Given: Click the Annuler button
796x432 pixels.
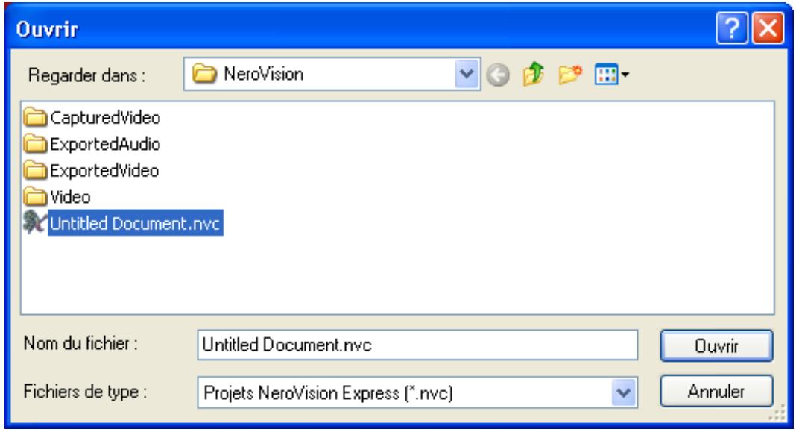Looking at the screenshot, I should pyautogui.click(x=716, y=391).
